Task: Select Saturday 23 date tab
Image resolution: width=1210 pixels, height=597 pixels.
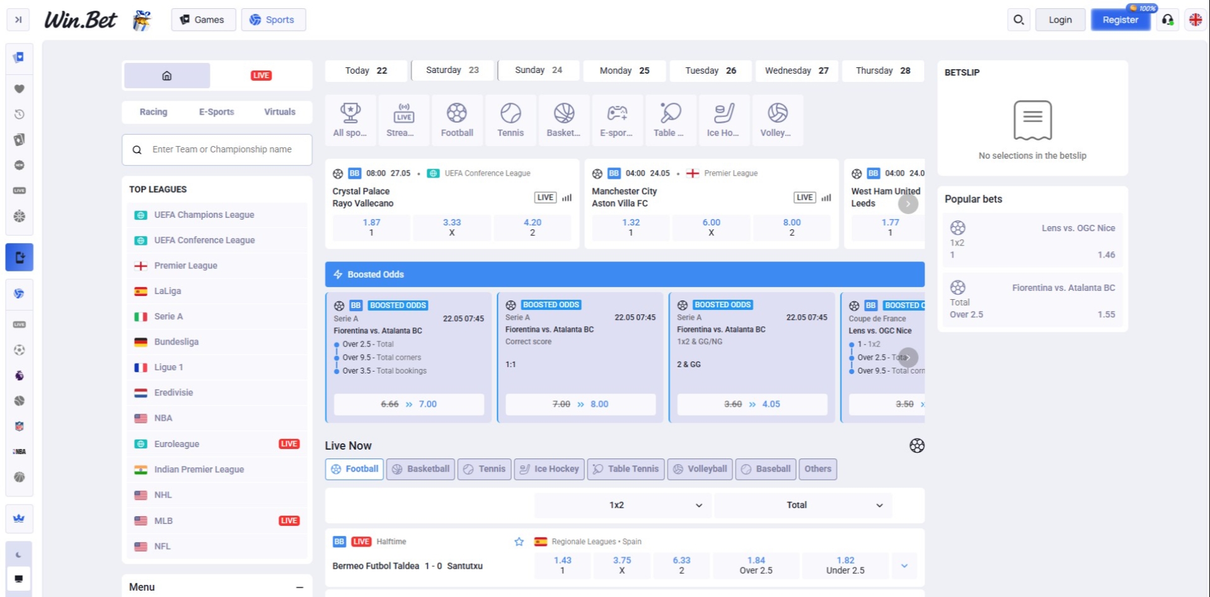Action: point(452,71)
